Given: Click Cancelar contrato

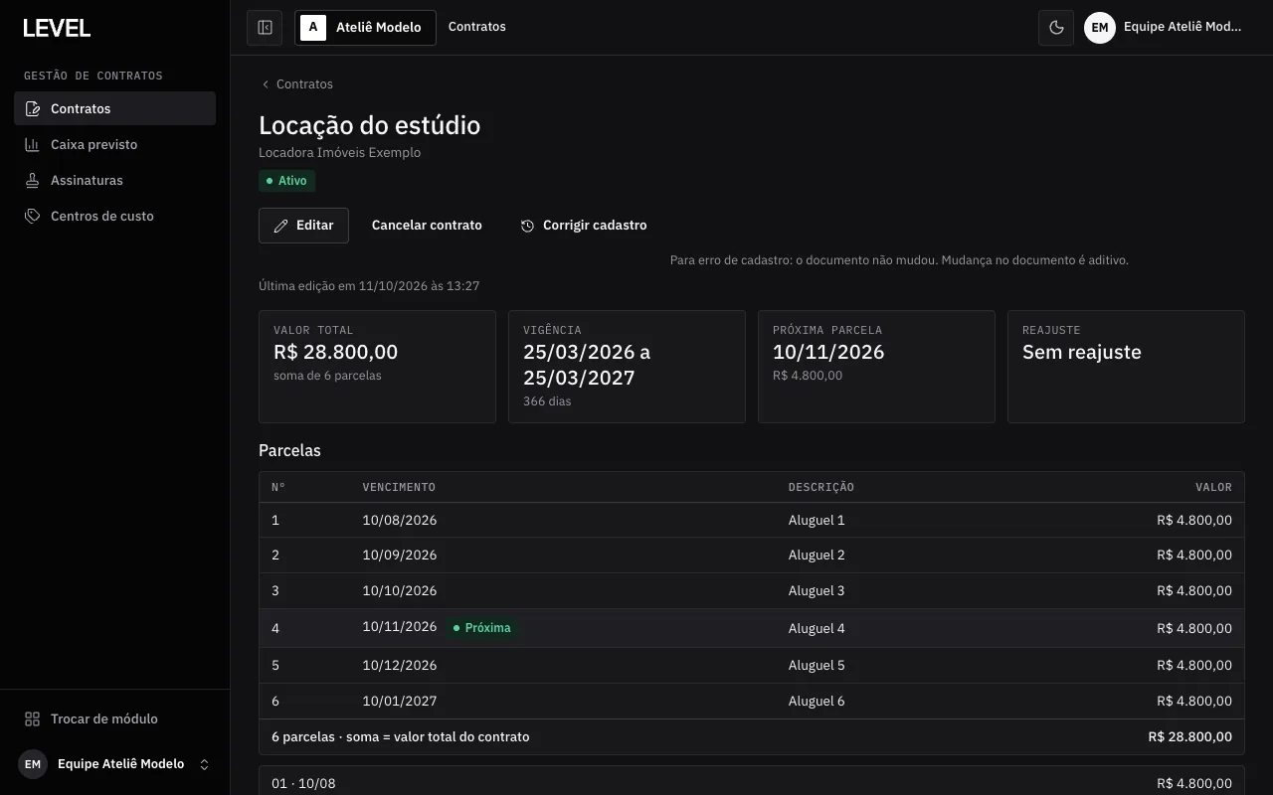Looking at the screenshot, I should coord(427,226).
